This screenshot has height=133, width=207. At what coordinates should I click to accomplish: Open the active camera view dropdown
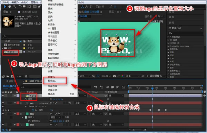click(158, 76)
